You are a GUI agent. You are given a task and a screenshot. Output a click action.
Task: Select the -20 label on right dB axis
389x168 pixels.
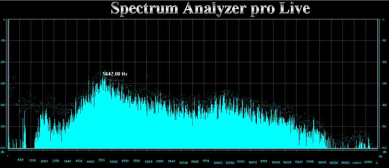[x=384, y=62]
